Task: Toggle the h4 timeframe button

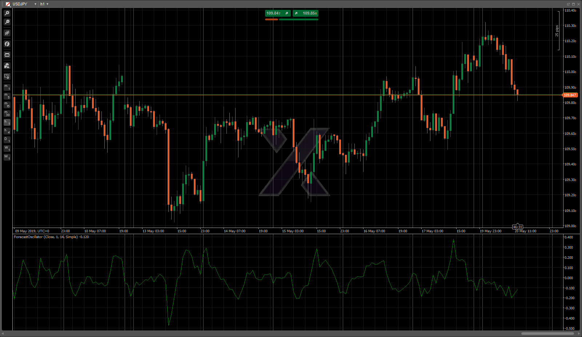Action: pos(7,131)
